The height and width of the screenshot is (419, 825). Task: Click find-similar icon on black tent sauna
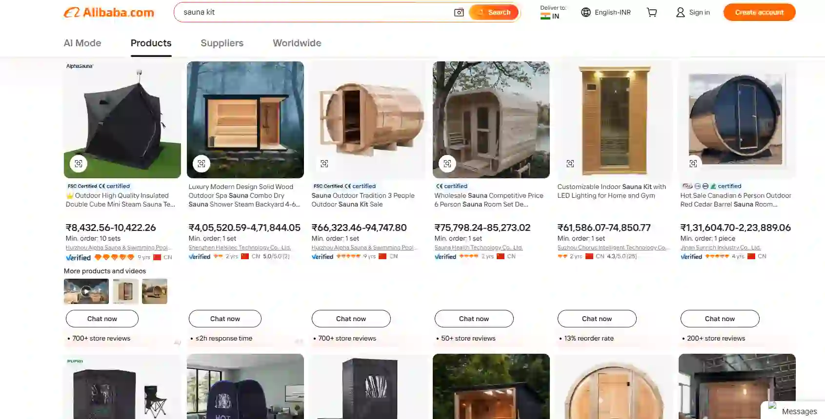pos(79,164)
